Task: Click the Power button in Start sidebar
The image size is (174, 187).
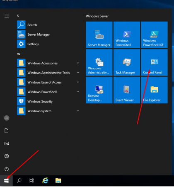Action: pyautogui.click(x=7, y=169)
